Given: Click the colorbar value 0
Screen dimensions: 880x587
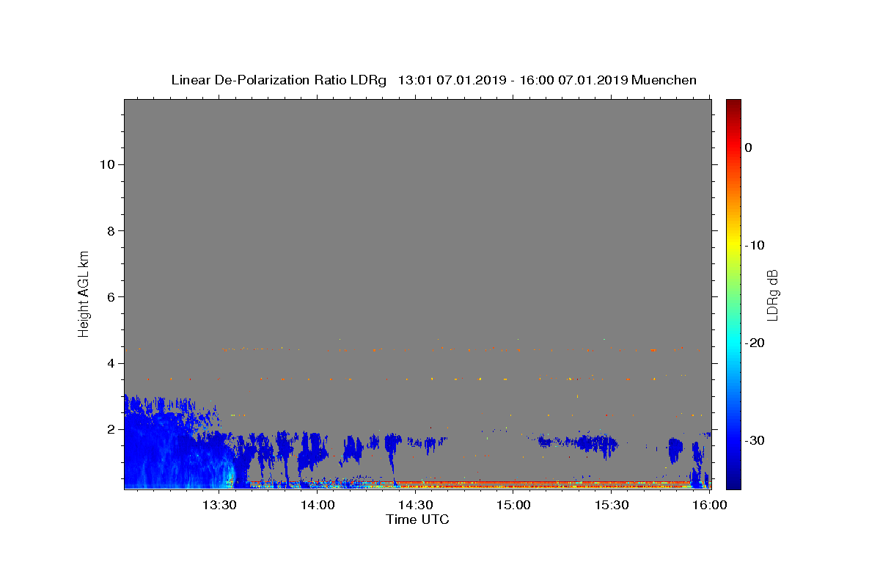Looking at the screenshot, I should click(x=749, y=147).
